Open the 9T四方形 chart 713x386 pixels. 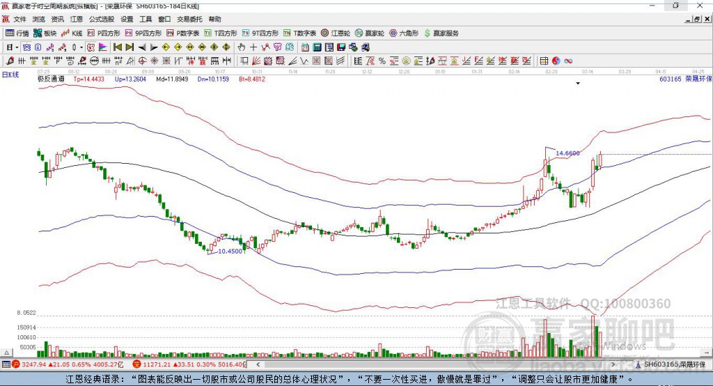(260, 33)
